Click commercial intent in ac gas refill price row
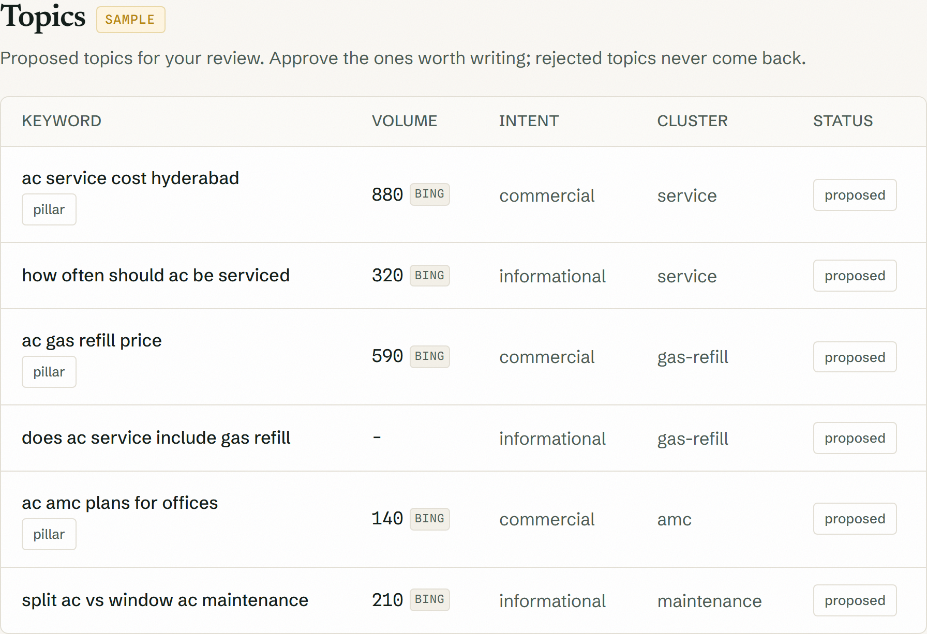The width and height of the screenshot is (927, 634). click(547, 357)
